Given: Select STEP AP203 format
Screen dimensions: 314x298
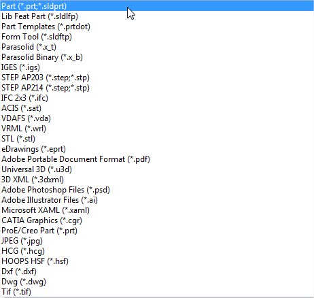Looking at the screenshot, I should pos(157,78).
